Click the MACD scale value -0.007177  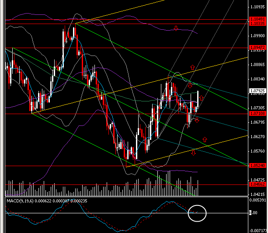coord(258,231)
